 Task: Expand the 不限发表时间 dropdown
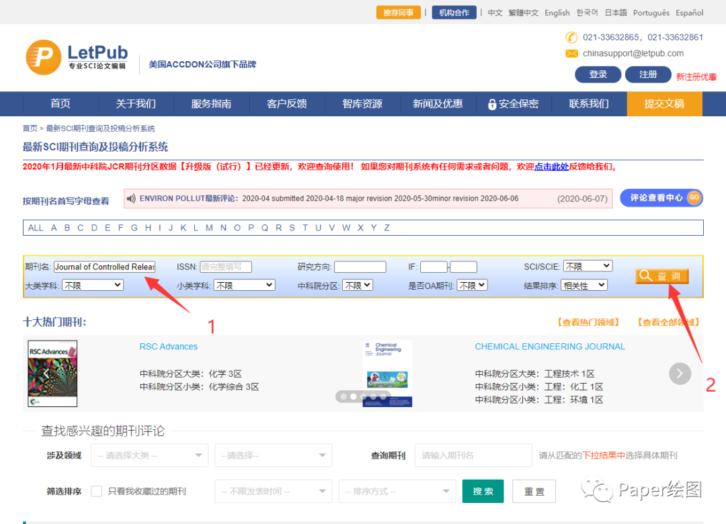[x=273, y=491]
